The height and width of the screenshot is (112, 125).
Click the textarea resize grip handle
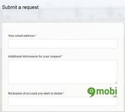click(x=116, y=83)
